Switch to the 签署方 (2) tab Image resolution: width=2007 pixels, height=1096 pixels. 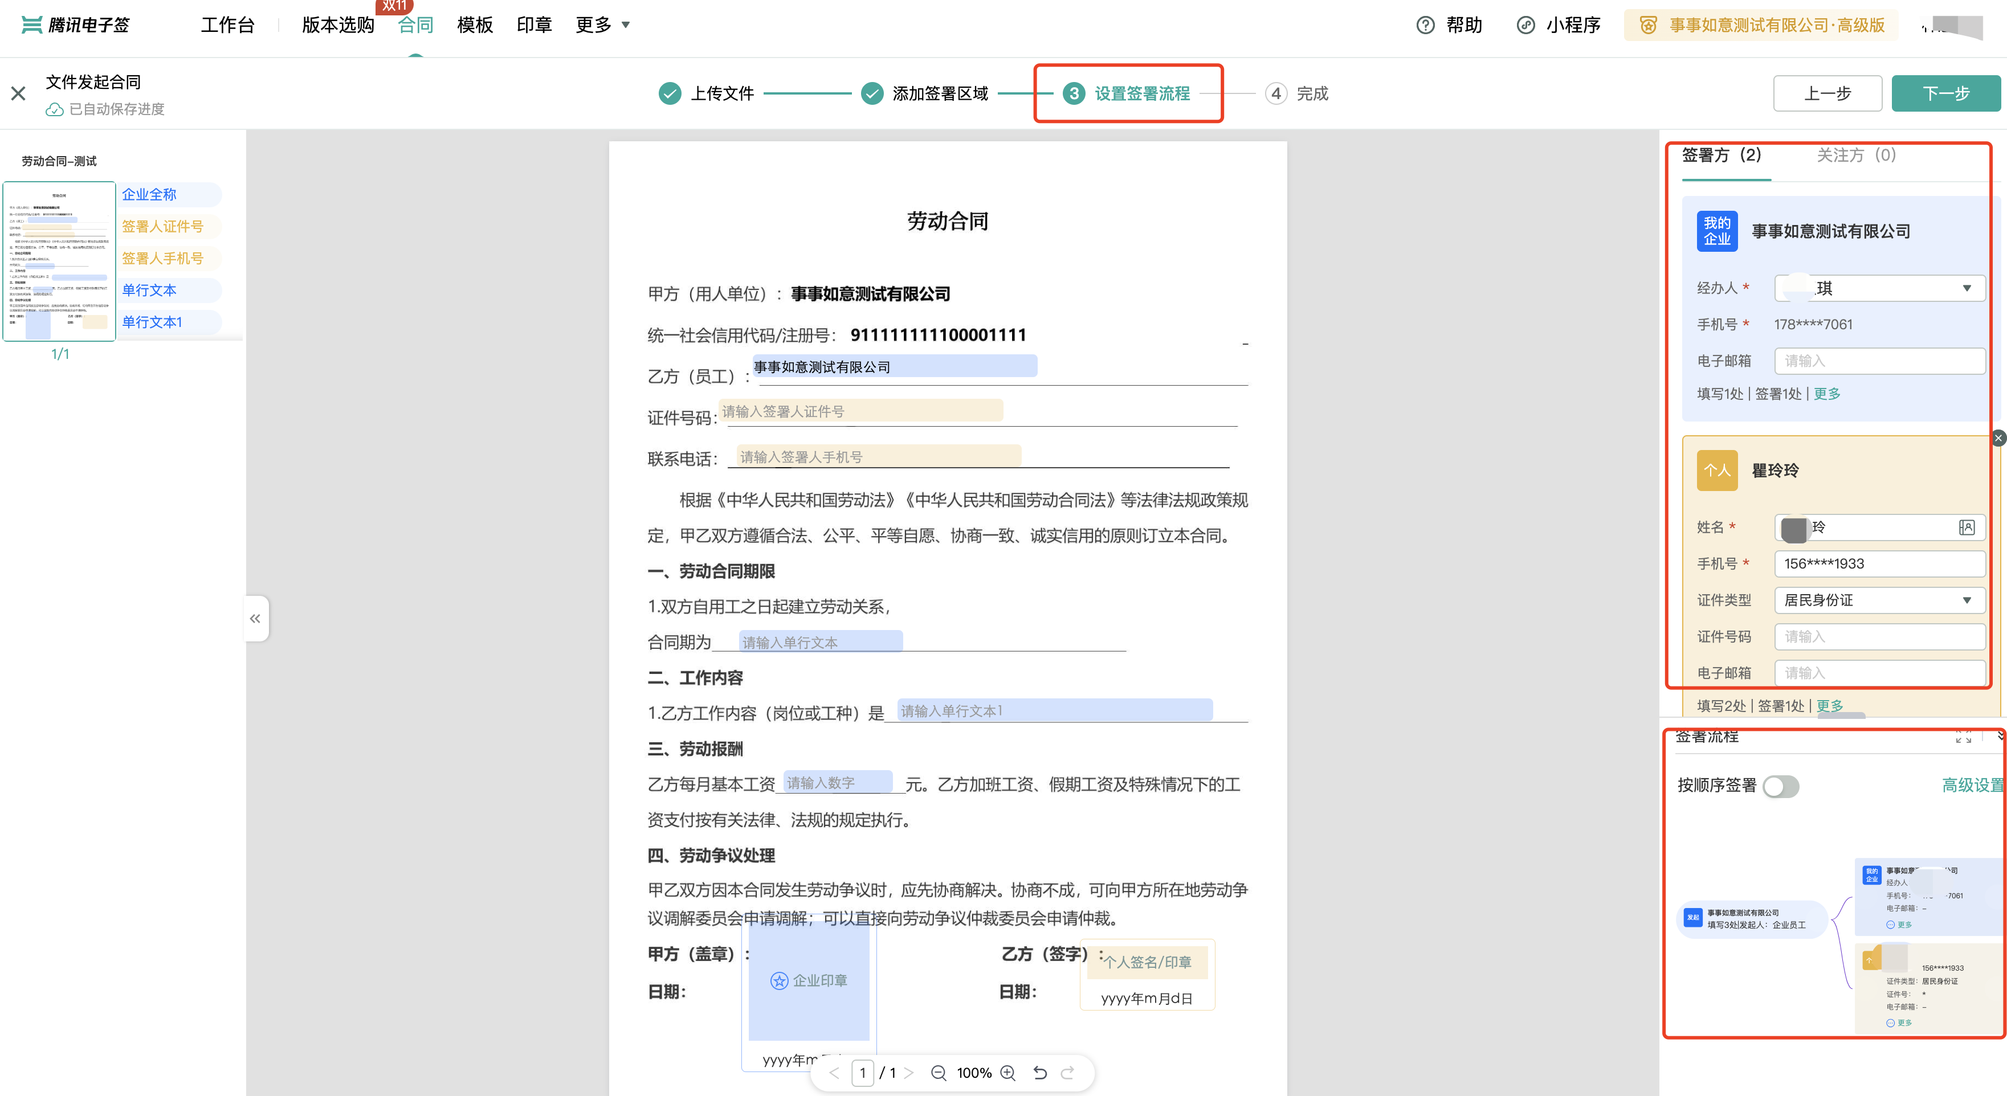tap(1722, 155)
